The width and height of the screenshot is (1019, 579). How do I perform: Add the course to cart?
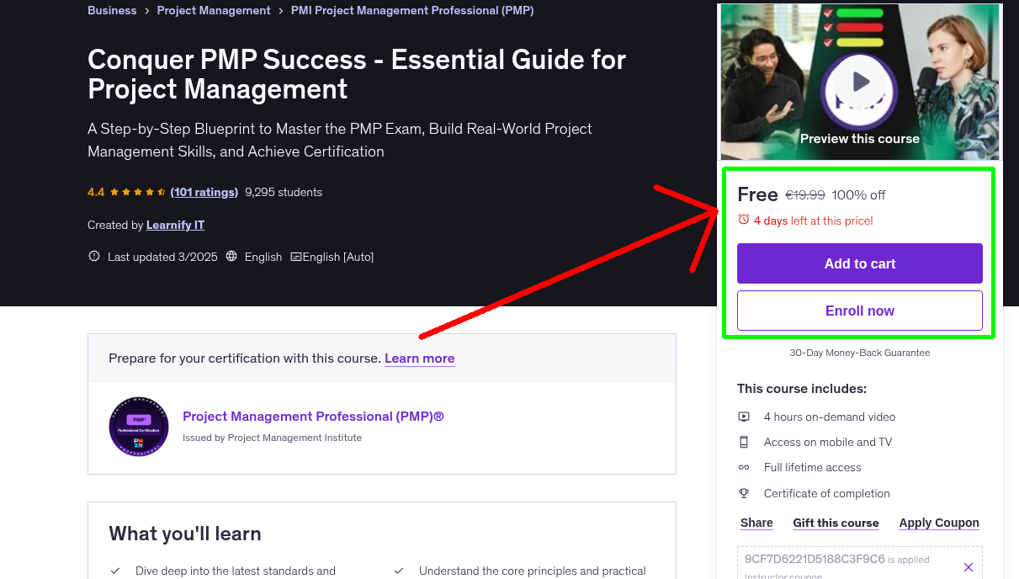tap(859, 263)
